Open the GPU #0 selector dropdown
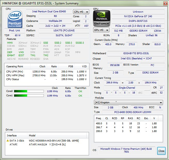 click(x=101, y=30)
